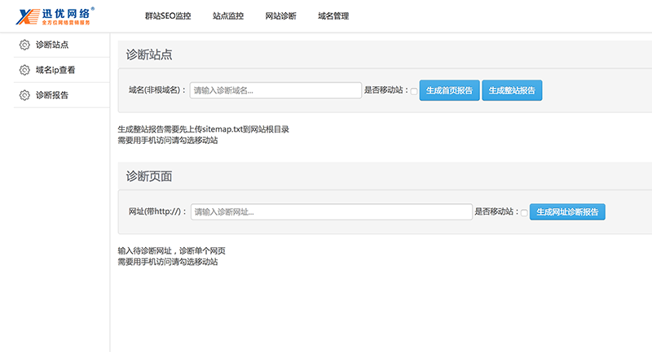Open the 诊断站点 sidebar link text
The image size is (652, 352).
point(52,45)
